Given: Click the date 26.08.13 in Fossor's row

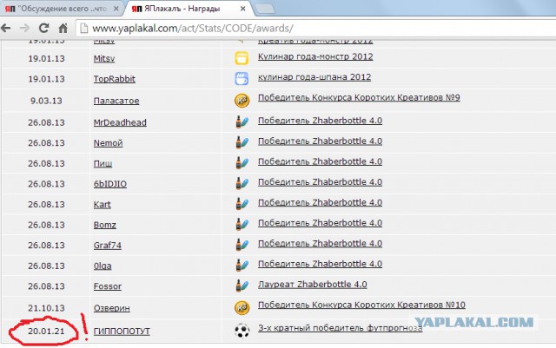Looking at the screenshot, I should (x=46, y=286).
